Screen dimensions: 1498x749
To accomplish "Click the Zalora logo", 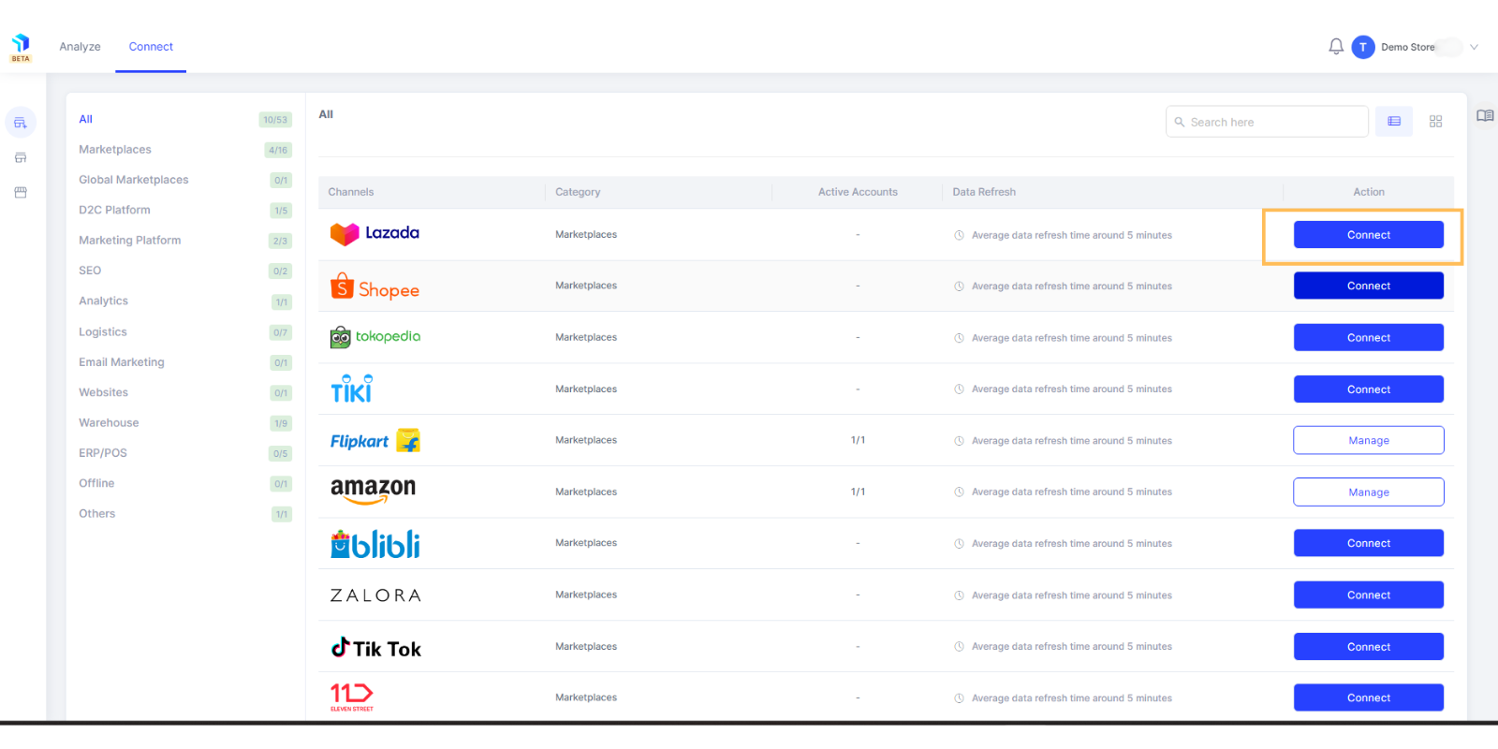I will click(375, 595).
